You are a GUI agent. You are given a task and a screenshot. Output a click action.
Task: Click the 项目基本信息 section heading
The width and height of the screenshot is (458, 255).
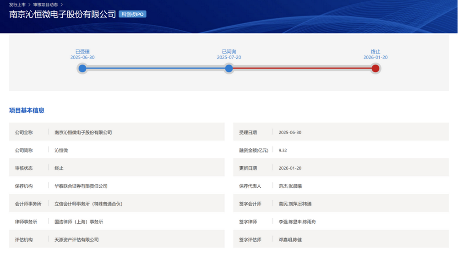[27, 110]
